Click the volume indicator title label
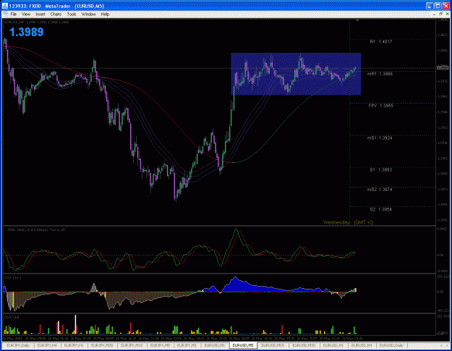The height and width of the screenshot is (351, 452). [x=12, y=317]
